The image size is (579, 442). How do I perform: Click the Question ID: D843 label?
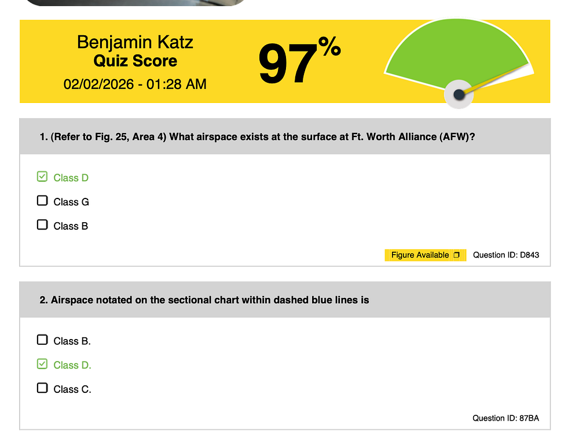[506, 255]
